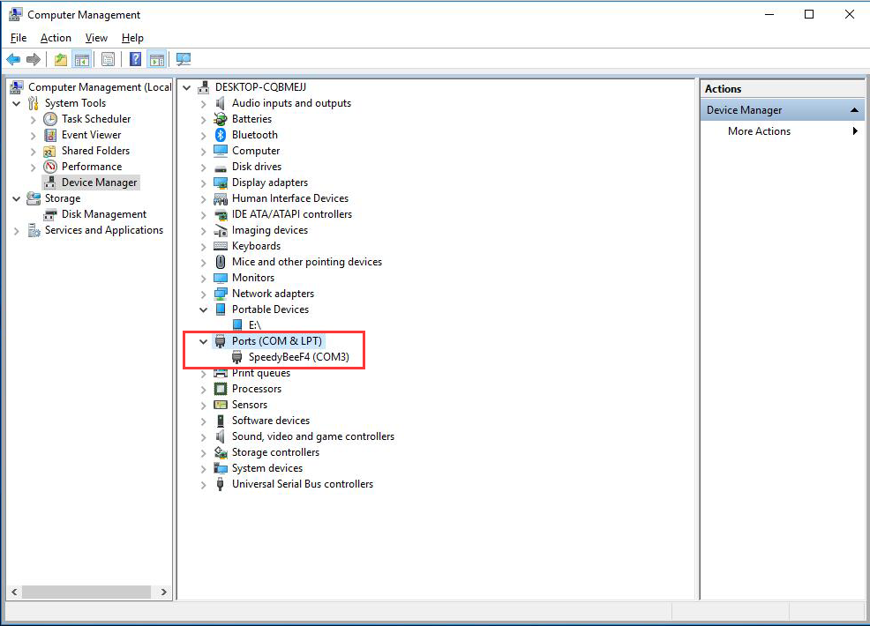
Task: Select Disk Management in the tree
Action: tap(103, 214)
